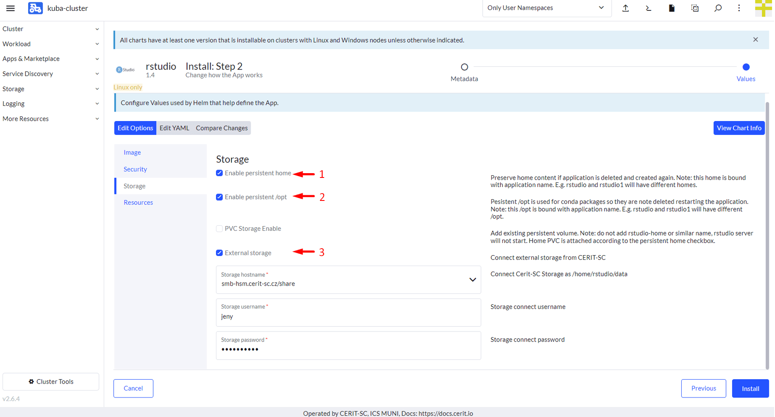
Task: Click the Install button
Action: point(750,388)
